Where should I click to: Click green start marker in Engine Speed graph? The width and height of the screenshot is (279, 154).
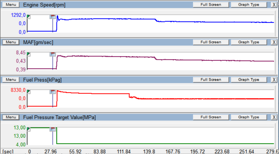29,17
